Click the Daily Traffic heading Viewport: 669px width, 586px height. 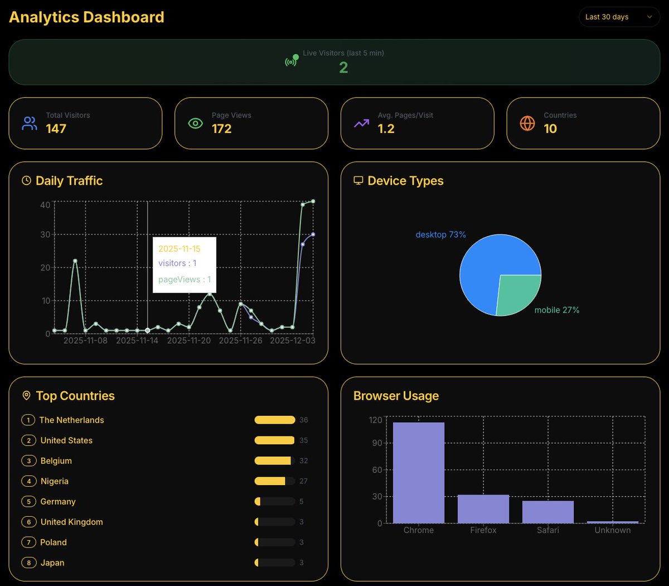69,181
